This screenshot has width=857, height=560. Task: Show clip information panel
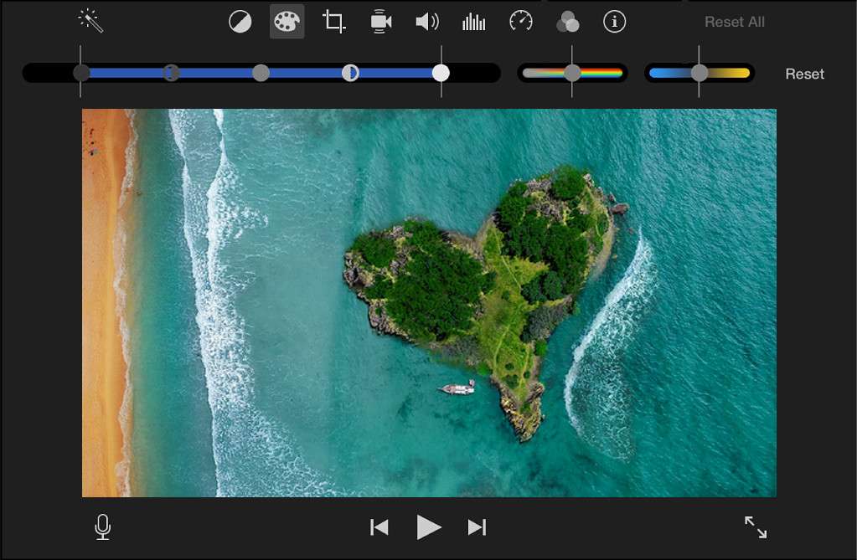coord(614,21)
